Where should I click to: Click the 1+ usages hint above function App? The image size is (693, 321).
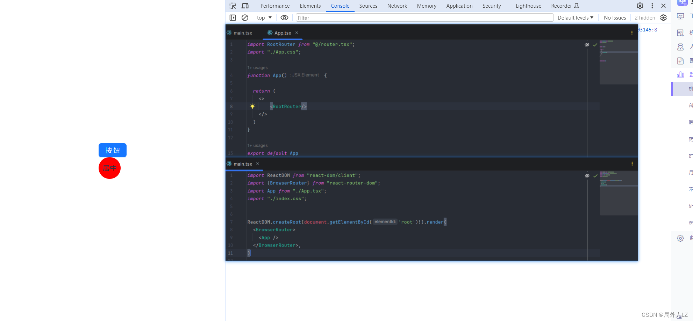(x=257, y=68)
